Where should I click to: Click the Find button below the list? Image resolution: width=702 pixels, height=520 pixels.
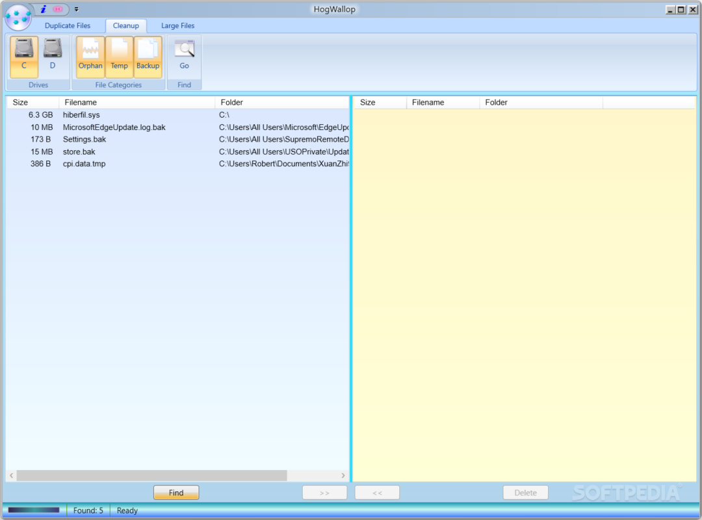[176, 493]
